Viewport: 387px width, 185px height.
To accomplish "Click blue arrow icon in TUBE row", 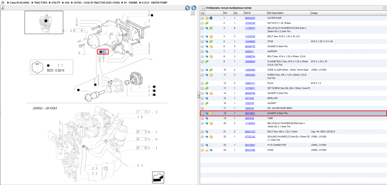I will pyautogui.click(x=207, y=119).
